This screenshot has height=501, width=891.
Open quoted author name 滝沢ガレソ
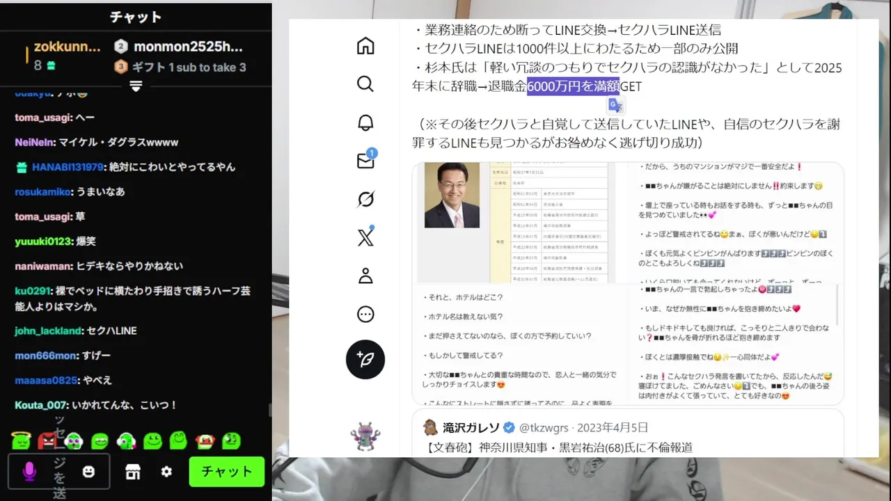coord(471,427)
